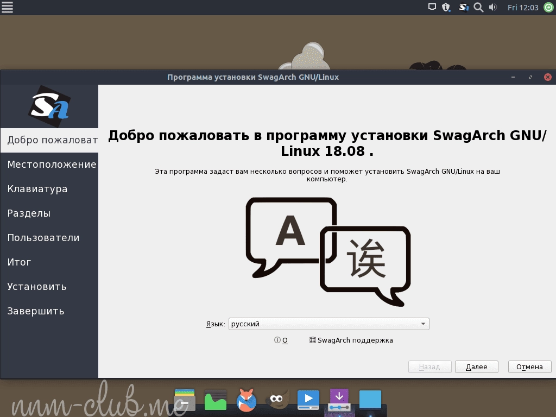
Task: Open the hamburger menu in the top panel
Action: [8, 7]
